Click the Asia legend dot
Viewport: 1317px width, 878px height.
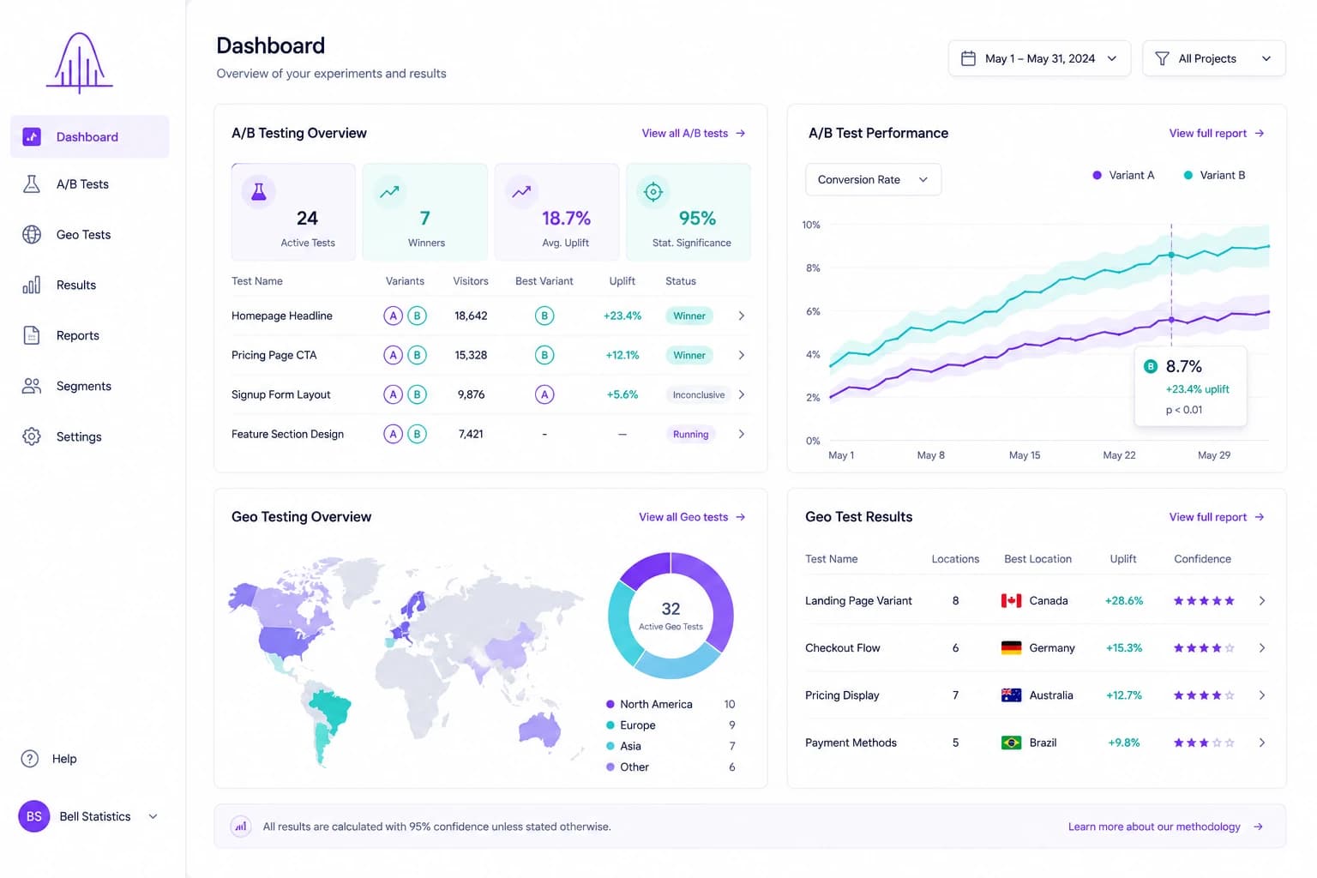pos(610,746)
